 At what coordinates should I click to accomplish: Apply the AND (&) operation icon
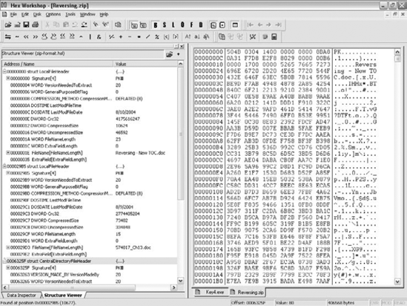click(99, 37)
